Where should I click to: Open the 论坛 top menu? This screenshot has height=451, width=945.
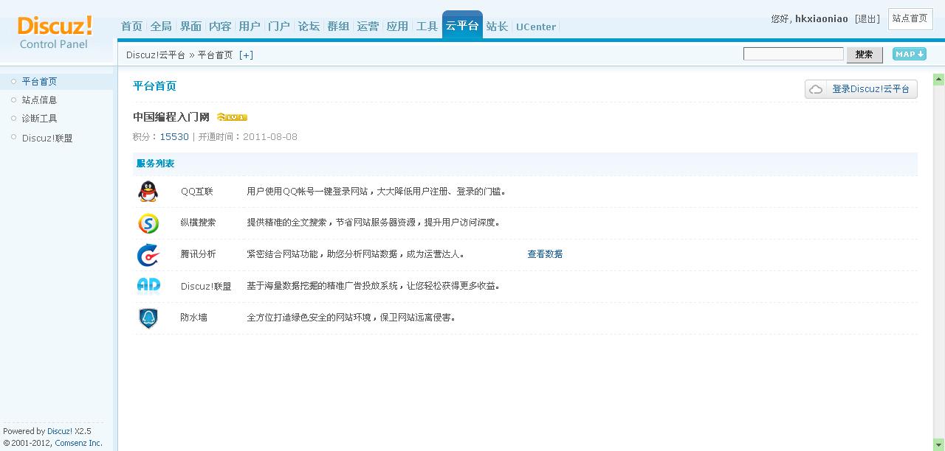[309, 27]
